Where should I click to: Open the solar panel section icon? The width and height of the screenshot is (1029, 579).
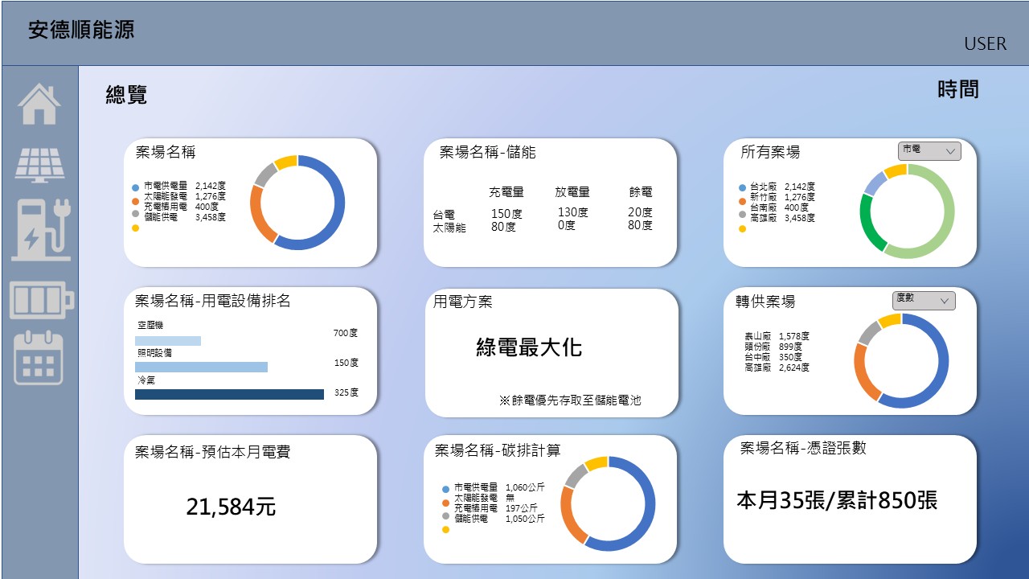(x=39, y=165)
